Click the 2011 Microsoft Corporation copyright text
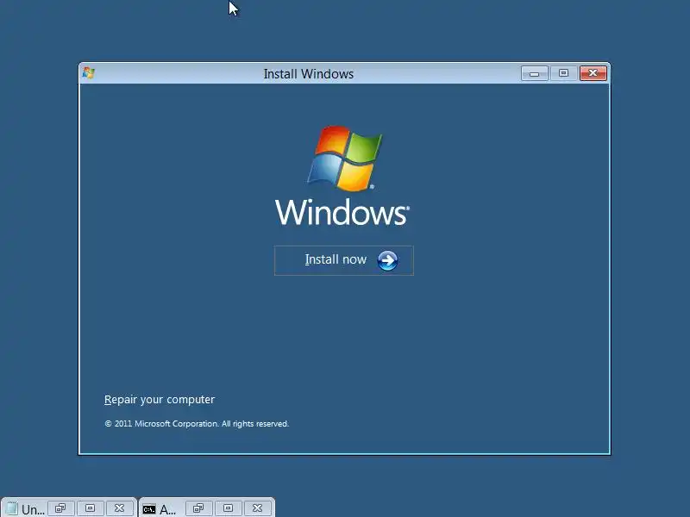The width and height of the screenshot is (690, 517). [x=197, y=424]
